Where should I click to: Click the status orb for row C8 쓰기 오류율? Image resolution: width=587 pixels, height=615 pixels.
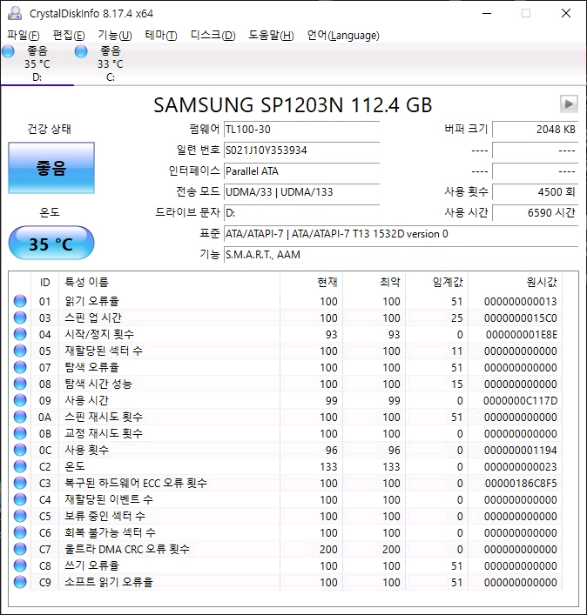[x=20, y=565]
